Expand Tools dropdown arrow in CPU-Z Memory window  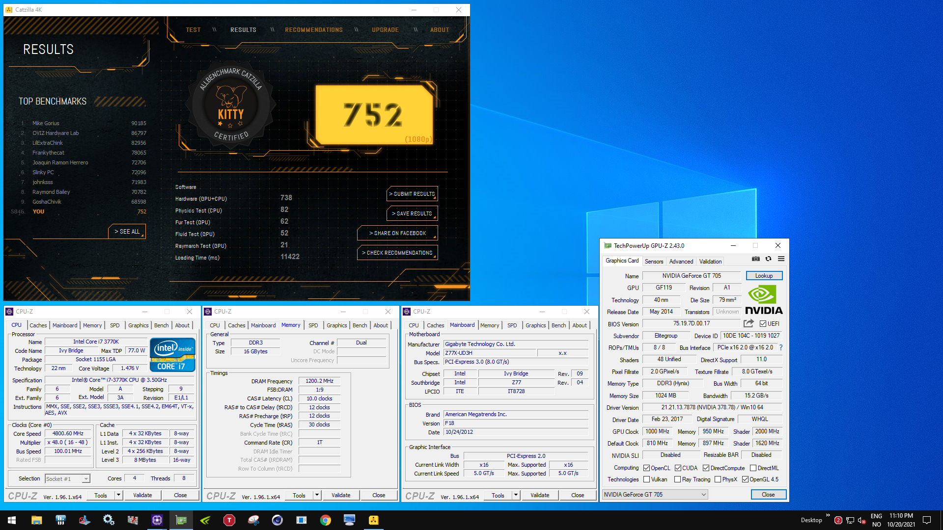tap(317, 495)
